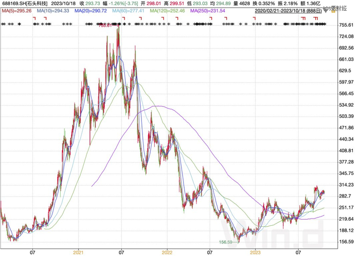Click the 345.75 price axis label
The width and height of the screenshot is (360, 256).
coord(346,173)
